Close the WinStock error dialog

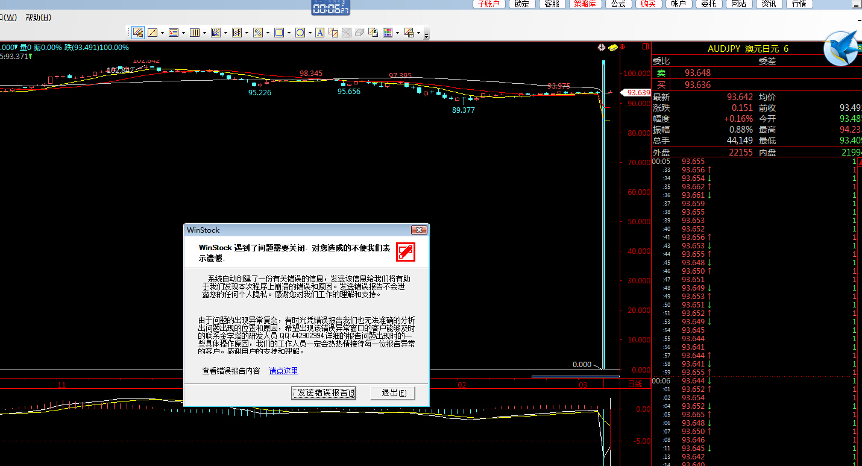[x=419, y=230]
